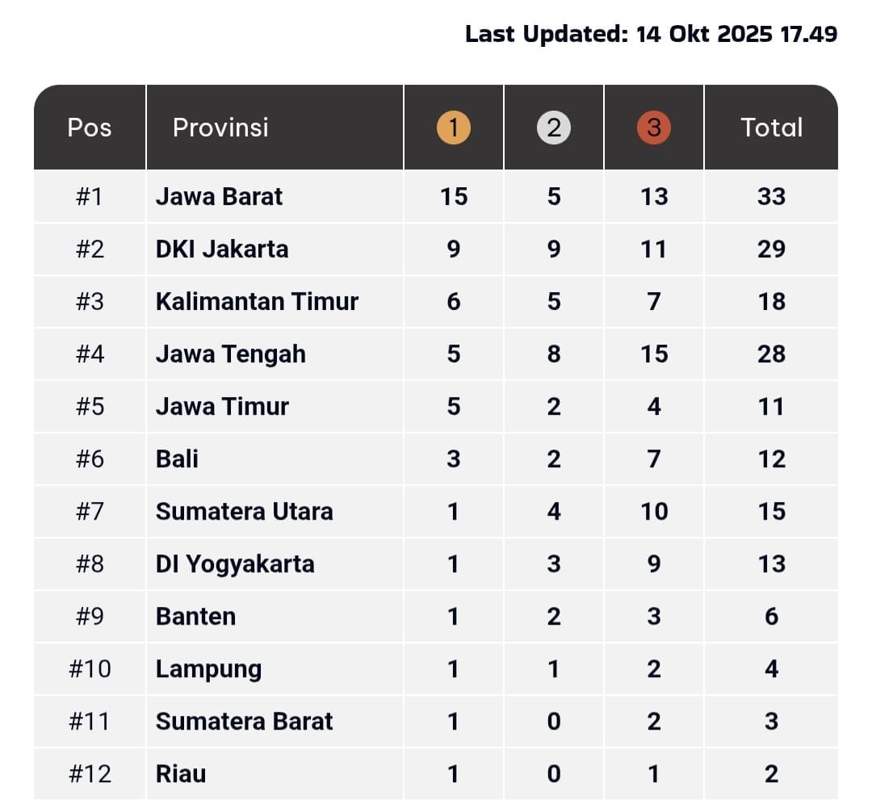Click the silver medal icon header
This screenshot has width=872, height=812.
(554, 128)
